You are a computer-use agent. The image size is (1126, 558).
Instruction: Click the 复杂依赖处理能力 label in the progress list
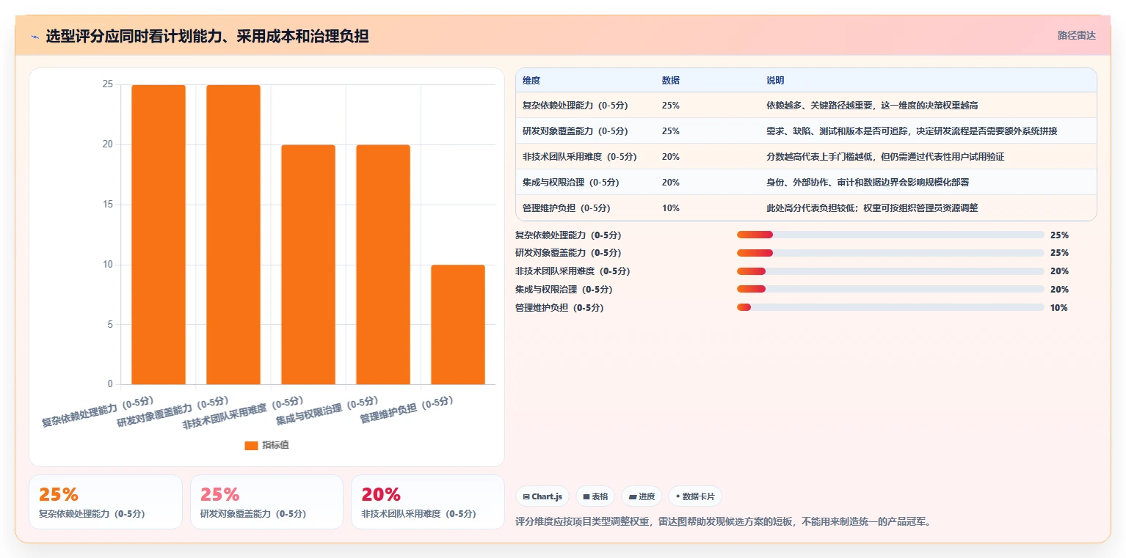click(x=568, y=235)
